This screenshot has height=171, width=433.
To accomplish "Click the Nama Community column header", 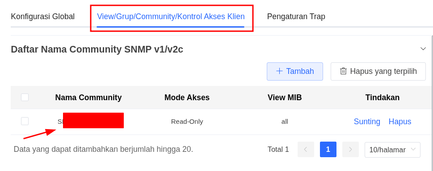I will click(88, 98).
